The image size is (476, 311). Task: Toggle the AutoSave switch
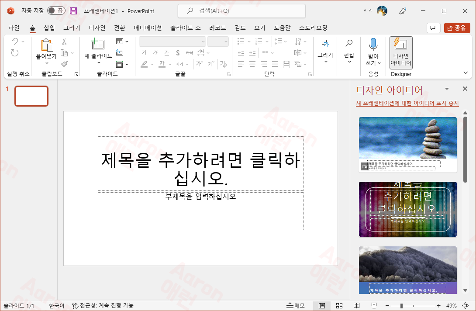(56, 10)
